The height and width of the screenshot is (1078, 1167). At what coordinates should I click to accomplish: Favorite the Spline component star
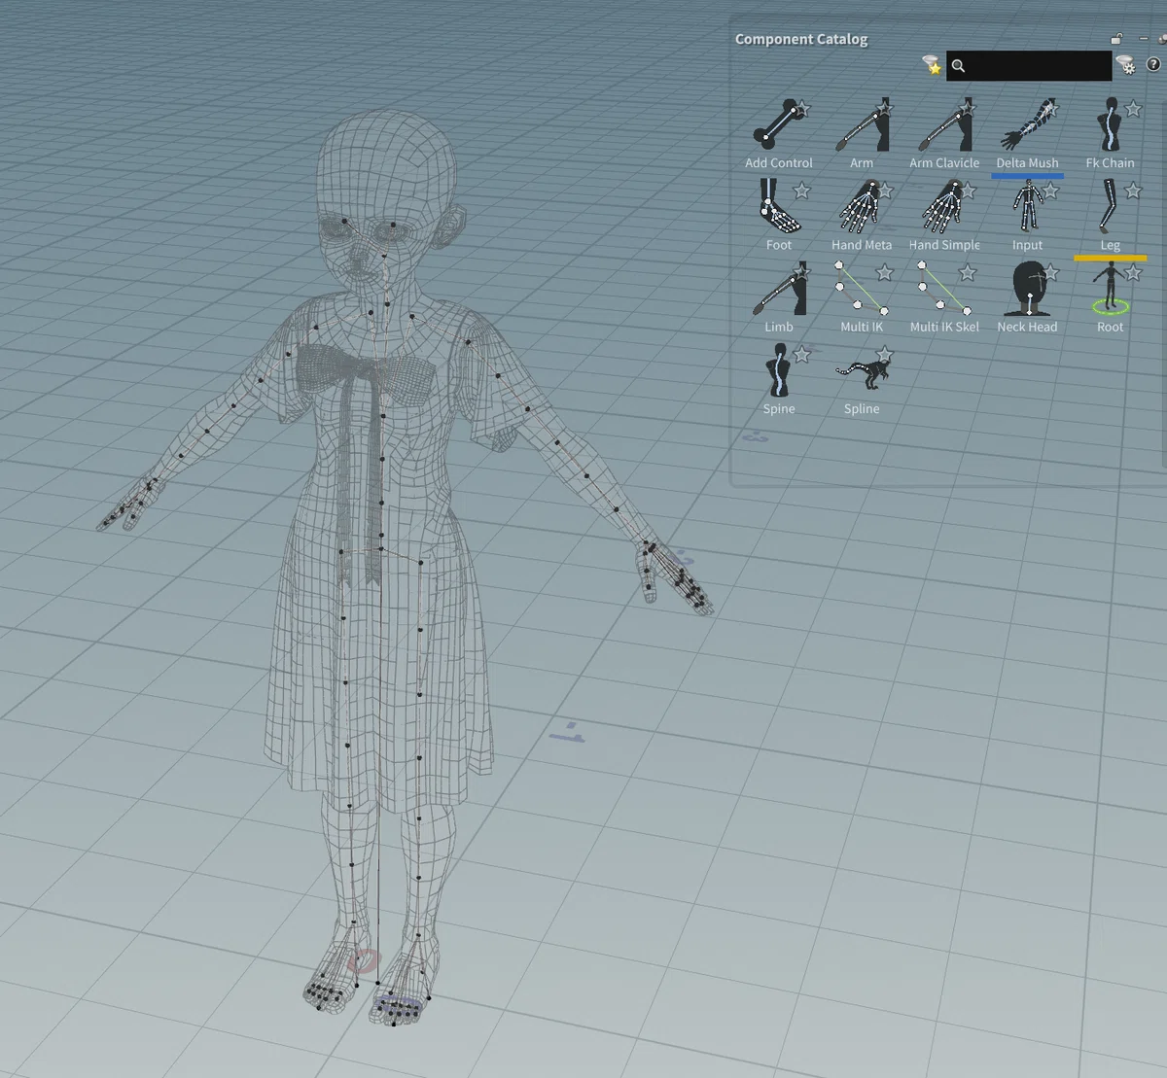885,355
